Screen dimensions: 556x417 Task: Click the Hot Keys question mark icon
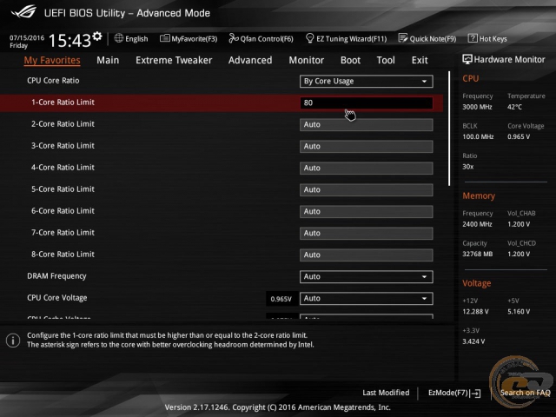pos(473,38)
